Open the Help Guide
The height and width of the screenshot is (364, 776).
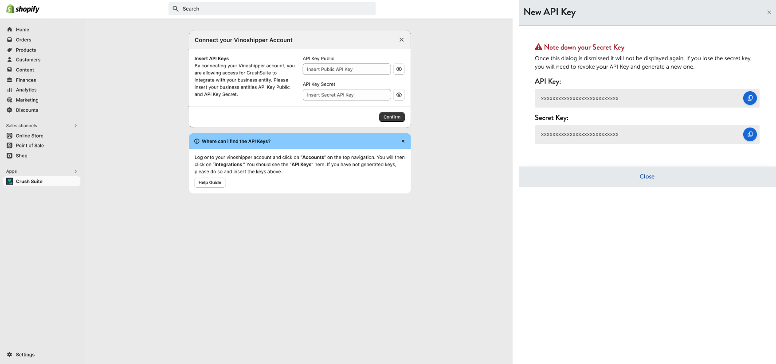tap(210, 182)
